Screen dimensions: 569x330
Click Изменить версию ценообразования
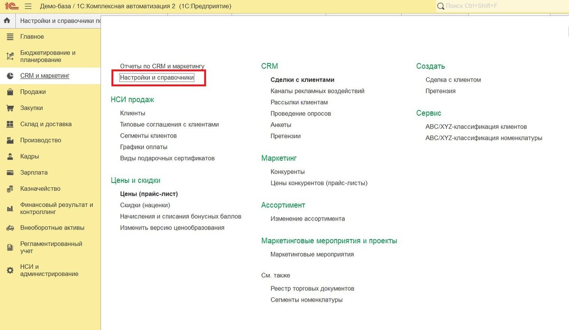tap(172, 228)
